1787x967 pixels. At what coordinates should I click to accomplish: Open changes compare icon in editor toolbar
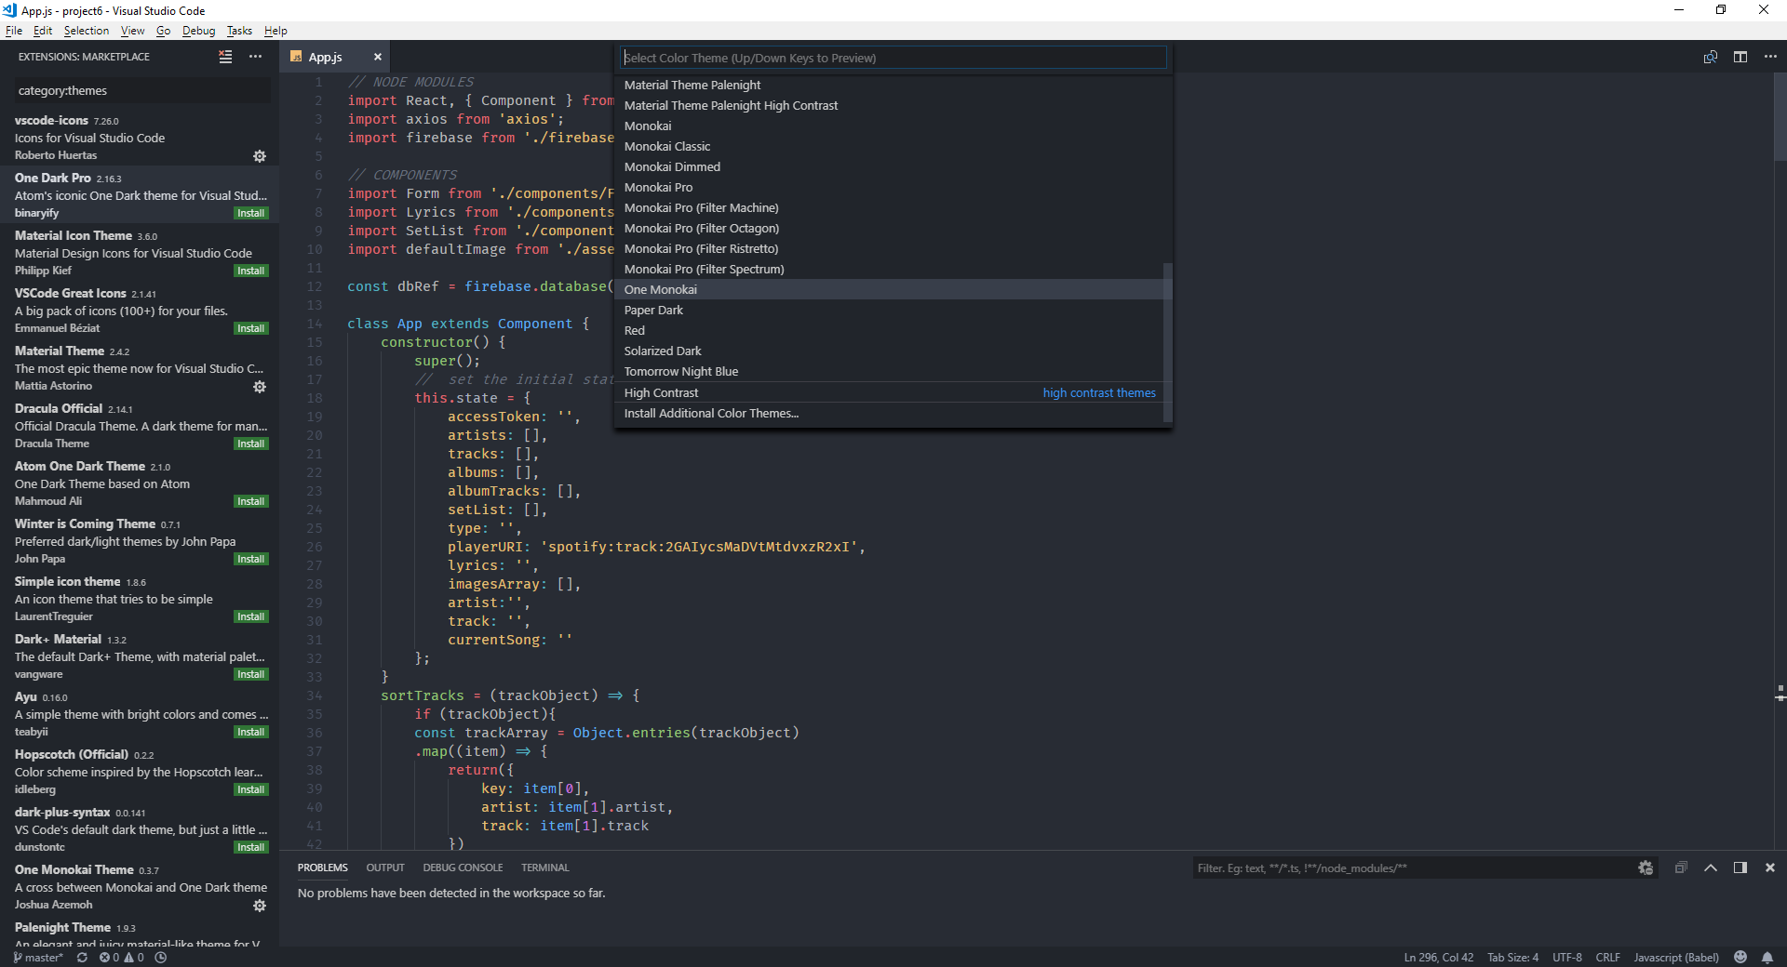(x=1711, y=57)
